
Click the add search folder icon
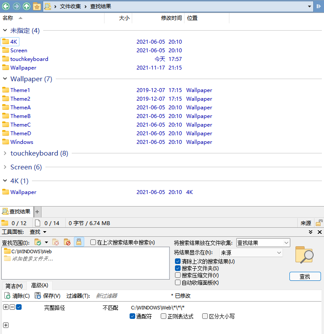(38, 242)
